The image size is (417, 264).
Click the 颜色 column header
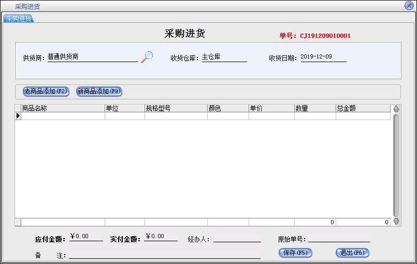[228, 108]
